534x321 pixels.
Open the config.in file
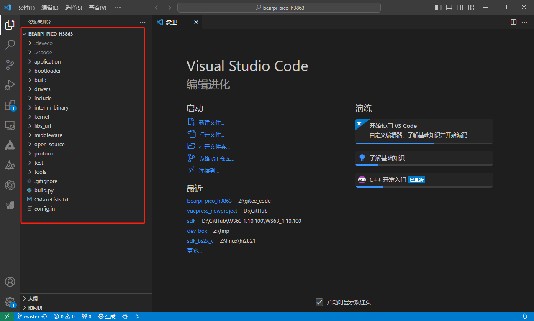pos(86,209)
